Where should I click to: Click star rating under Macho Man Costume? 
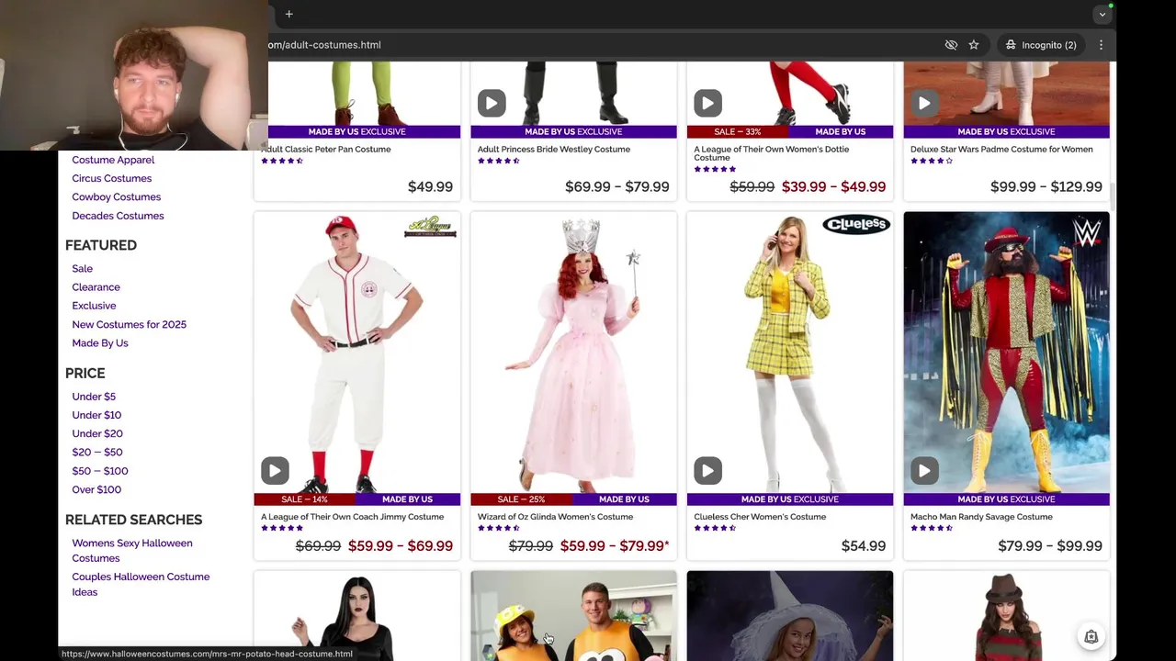[932, 528]
